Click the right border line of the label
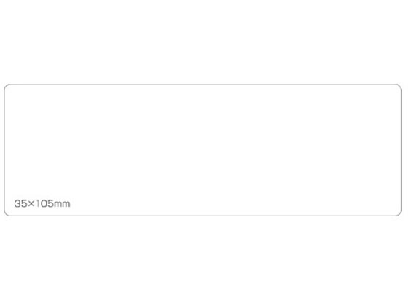Viewport: 408px width, 306px height. coord(401,150)
